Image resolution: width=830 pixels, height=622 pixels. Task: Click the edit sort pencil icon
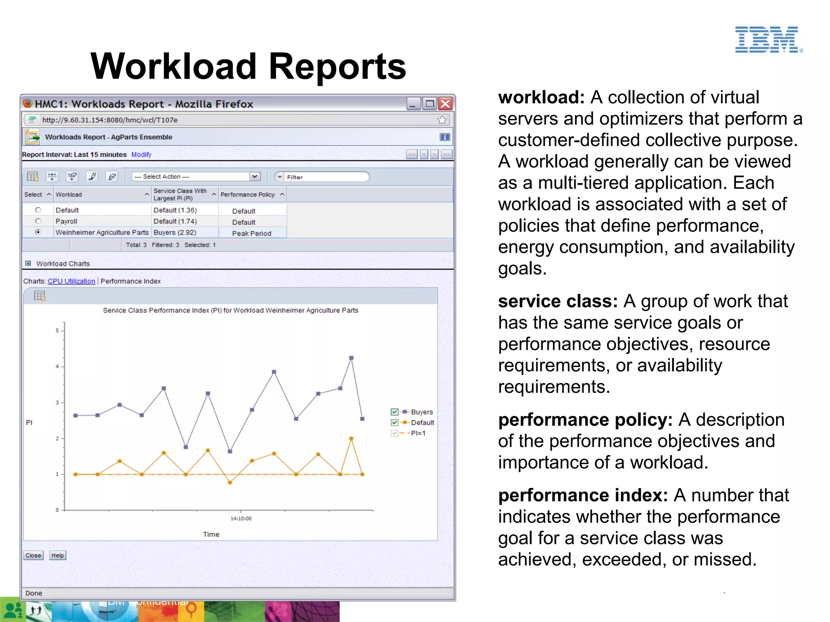pyautogui.click(x=92, y=177)
